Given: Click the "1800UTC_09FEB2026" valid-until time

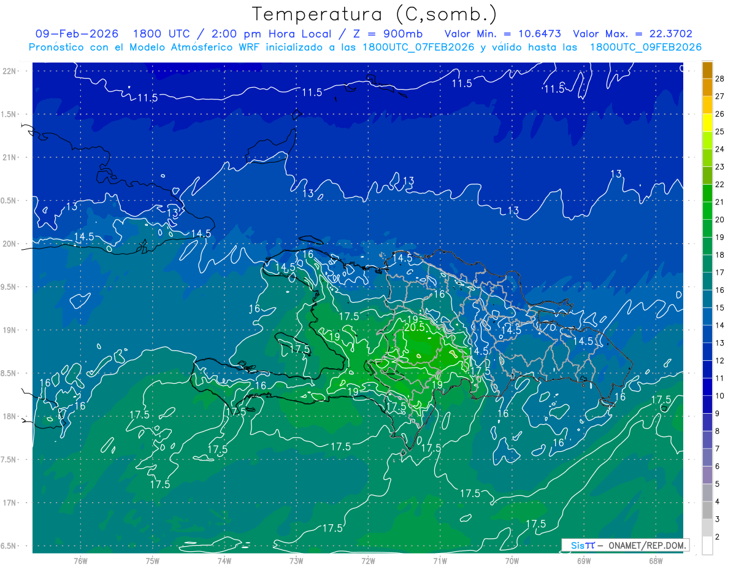Looking at the screenshot, I should pyautogui.click(x=645, y=47).
